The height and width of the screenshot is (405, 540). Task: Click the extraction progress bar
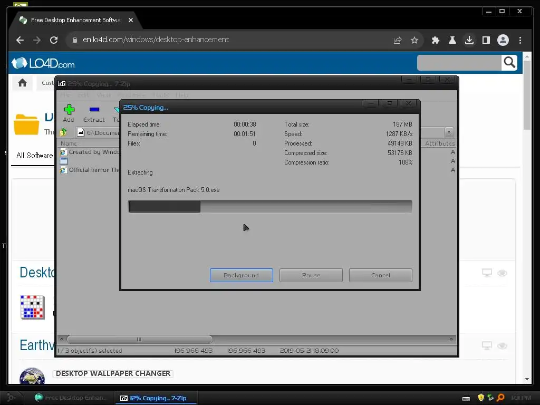point(269,206)
